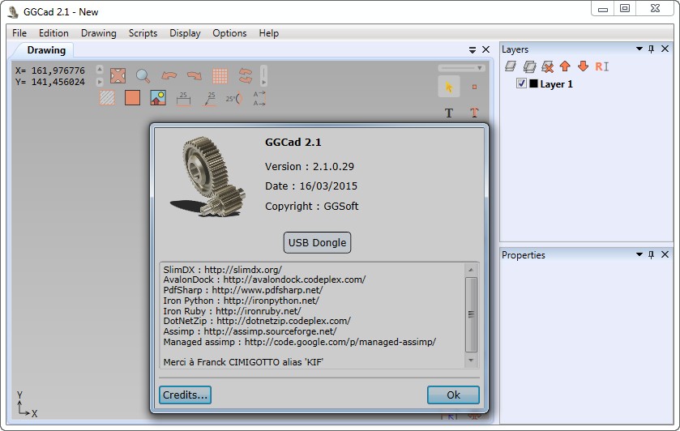
Task: Select the angular dimension 25° tool
Action: click(x=234, y=98)
